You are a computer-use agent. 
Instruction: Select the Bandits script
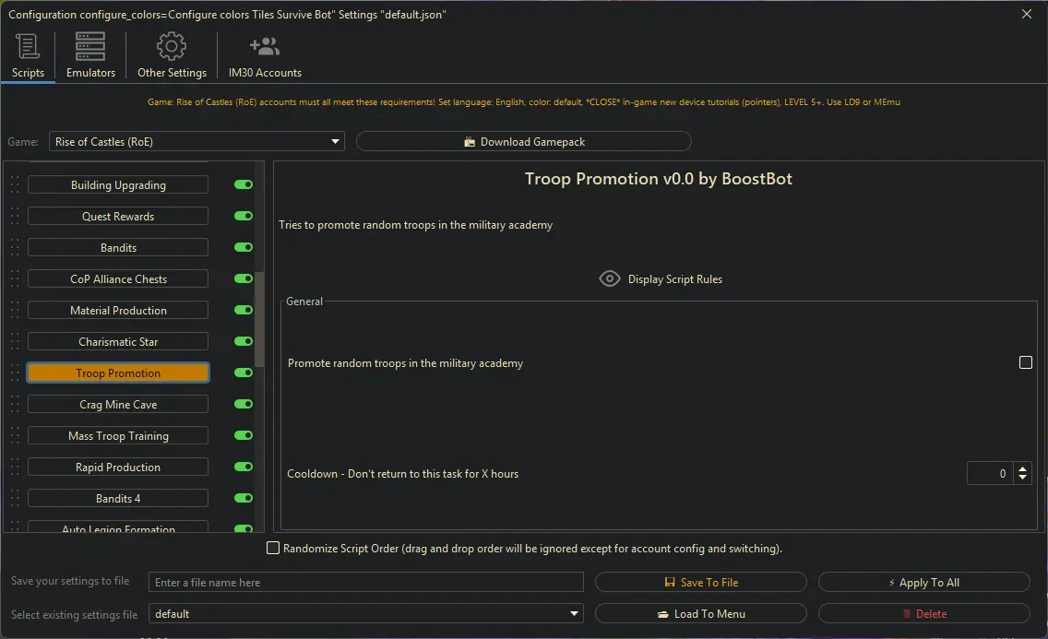[x=118, y=248]
